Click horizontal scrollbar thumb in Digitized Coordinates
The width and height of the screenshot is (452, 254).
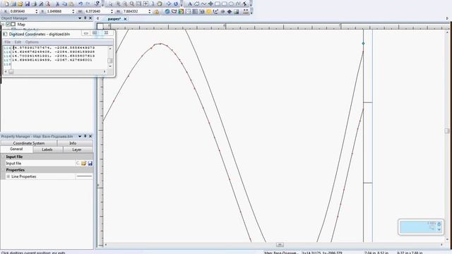11,72
